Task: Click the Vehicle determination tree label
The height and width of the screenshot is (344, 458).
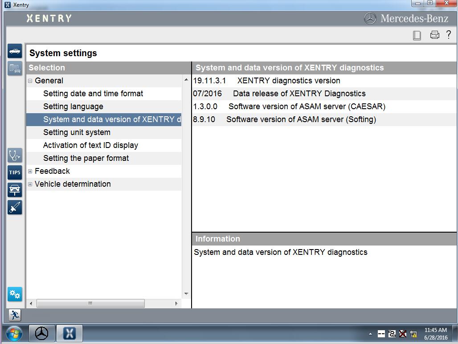Action: pyautogui.click(x=73, y=184)
